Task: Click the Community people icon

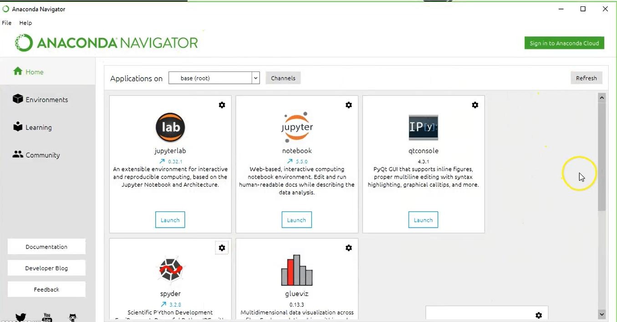Action: (x=18, y=154)
